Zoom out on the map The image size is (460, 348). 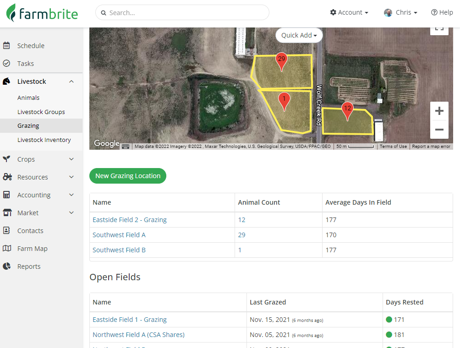[439, 130]
